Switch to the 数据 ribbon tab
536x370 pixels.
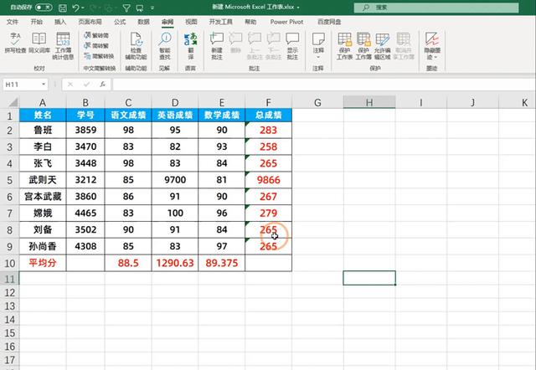(143, 22)
